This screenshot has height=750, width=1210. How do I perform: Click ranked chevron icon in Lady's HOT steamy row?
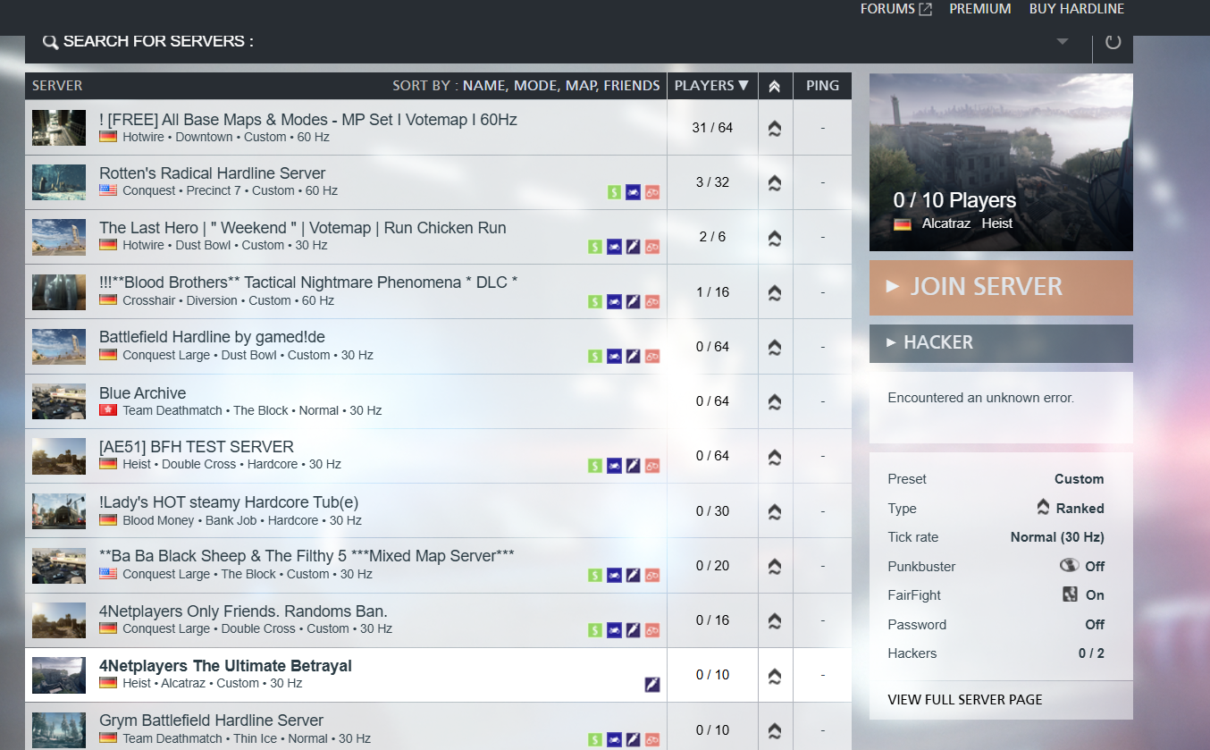click(x=775, y=511)
